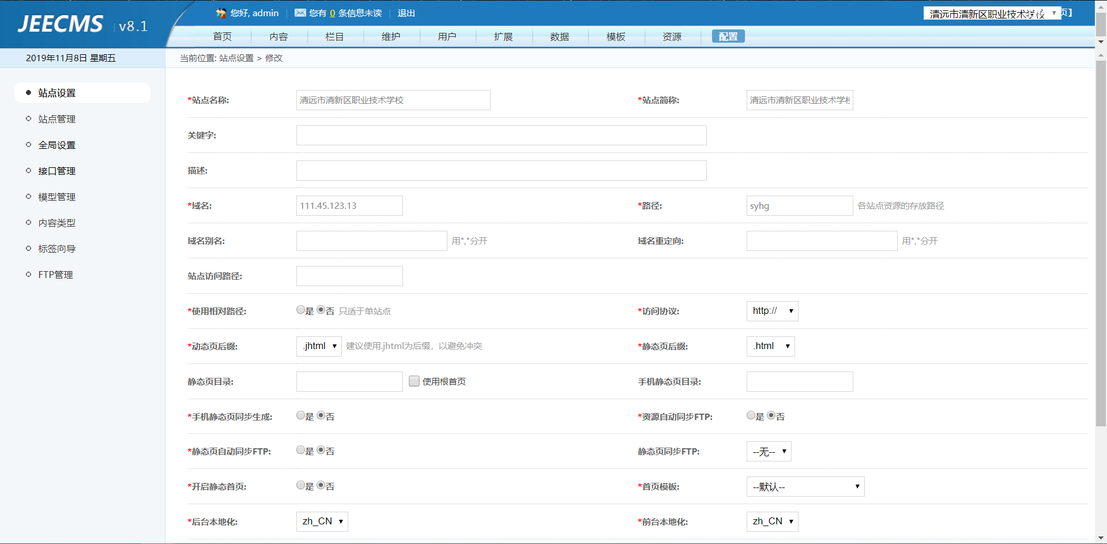The width and height of the screenshot is (1107, 544).
Task: Open the 模板 top menu tab
Action: tap(615, 36)
